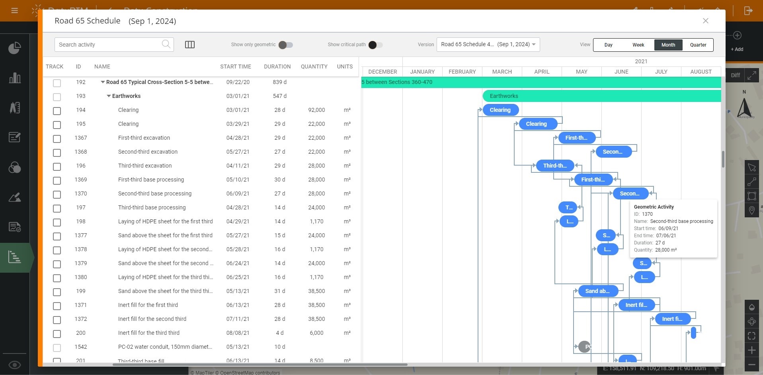Select the line measure map tool
This screenshot has width=763, height=375.
[752, 182]
